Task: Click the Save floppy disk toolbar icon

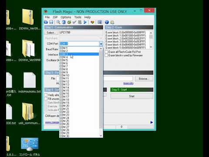Action: pos(51,22)
